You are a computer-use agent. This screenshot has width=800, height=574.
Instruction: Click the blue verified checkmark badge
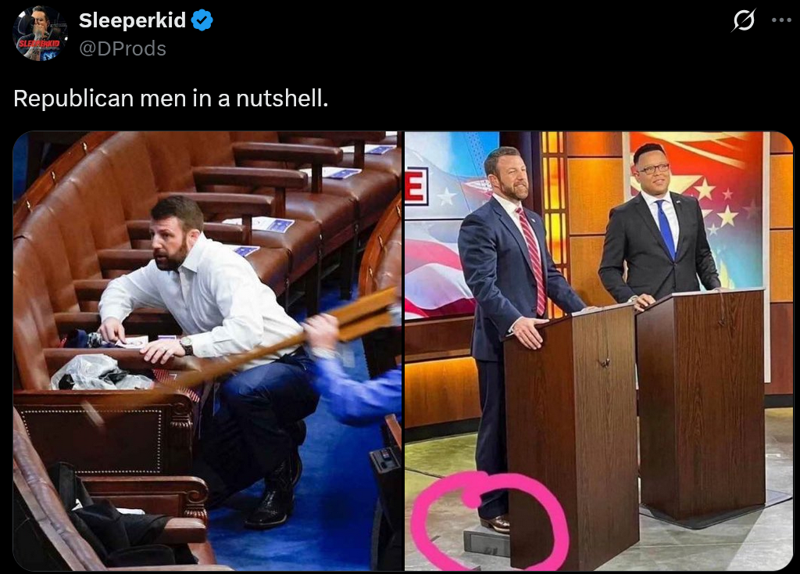[x=202, y=20]
